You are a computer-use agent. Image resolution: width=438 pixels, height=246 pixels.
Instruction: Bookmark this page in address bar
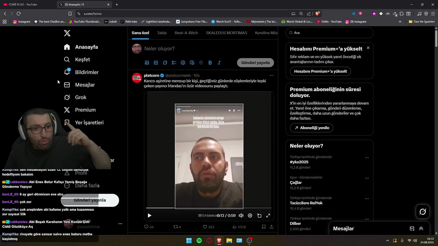click(70, 14)
